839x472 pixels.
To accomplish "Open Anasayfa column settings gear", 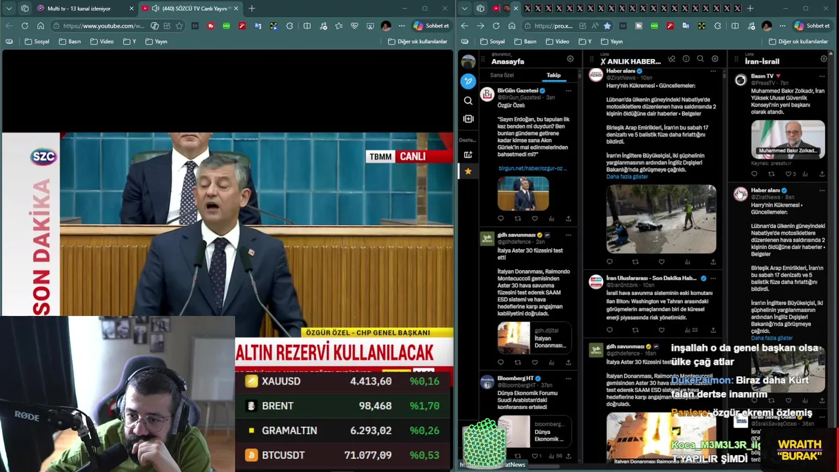I will 570,58.
